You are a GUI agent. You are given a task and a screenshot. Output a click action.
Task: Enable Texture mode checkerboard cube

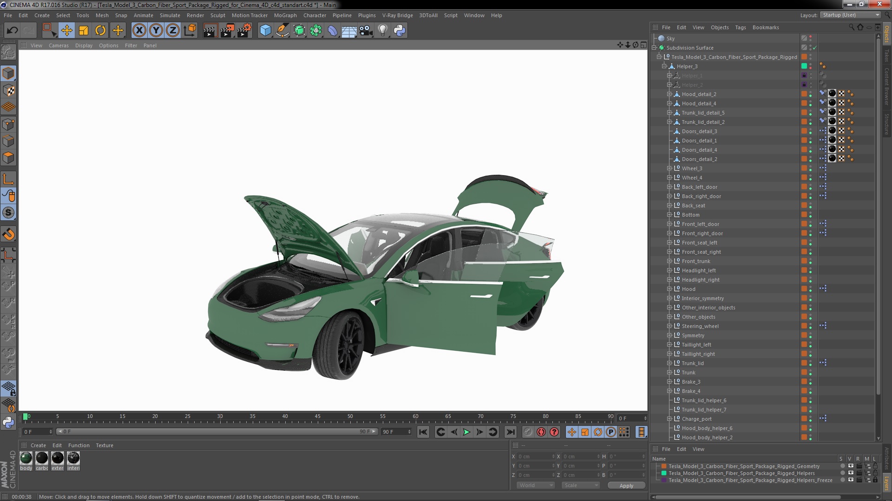click(8, 90)
